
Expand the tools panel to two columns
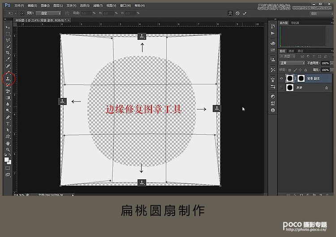5,19
